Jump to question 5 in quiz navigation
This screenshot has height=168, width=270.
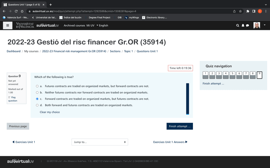coord(232,75)
